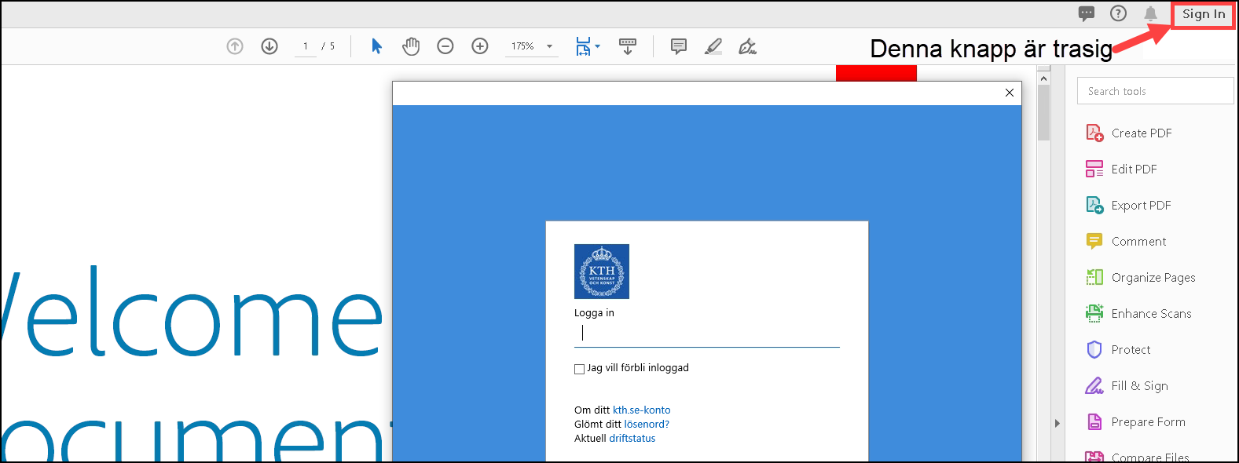Select the highlighter text tool
The image size is (1239, 463).
pos(713,46)
